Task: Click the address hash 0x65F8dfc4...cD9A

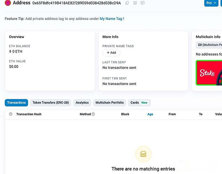Action: click(77, 3)
